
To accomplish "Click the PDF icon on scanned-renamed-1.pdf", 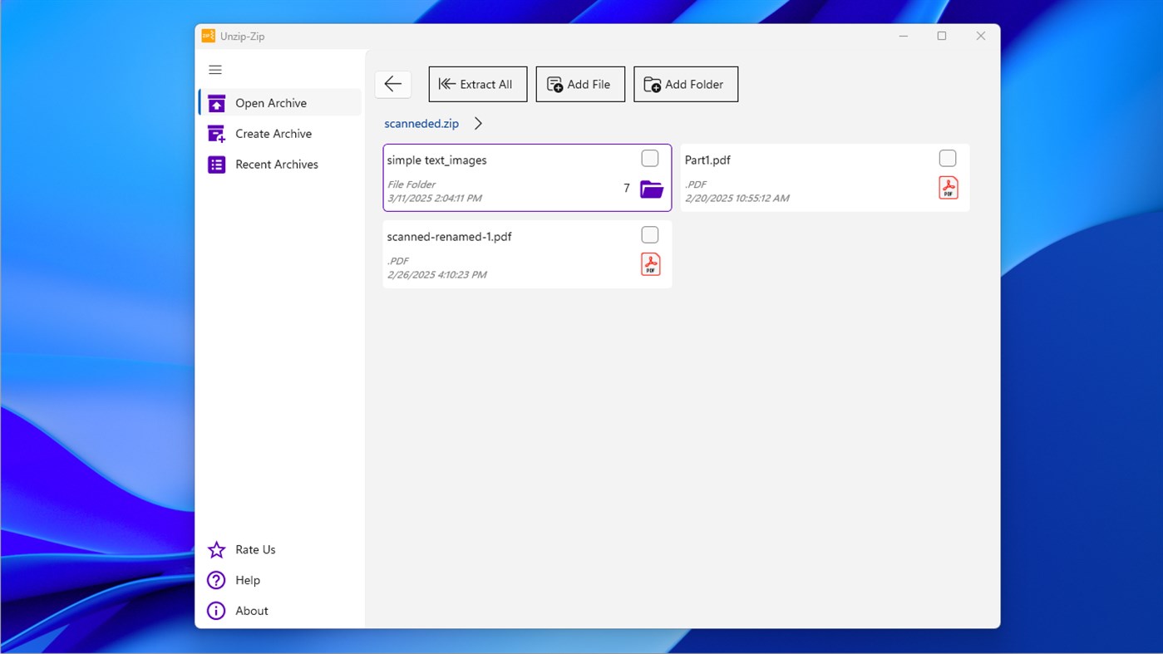I will click(650, 264).
